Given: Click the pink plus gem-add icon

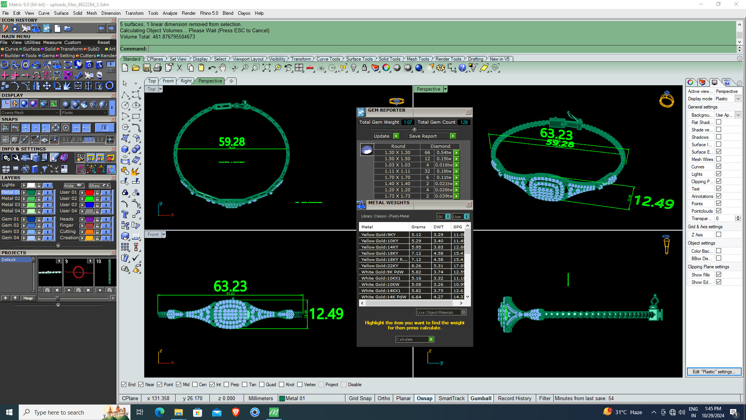Looking at the screenshot, I should (x=15, y=75).
